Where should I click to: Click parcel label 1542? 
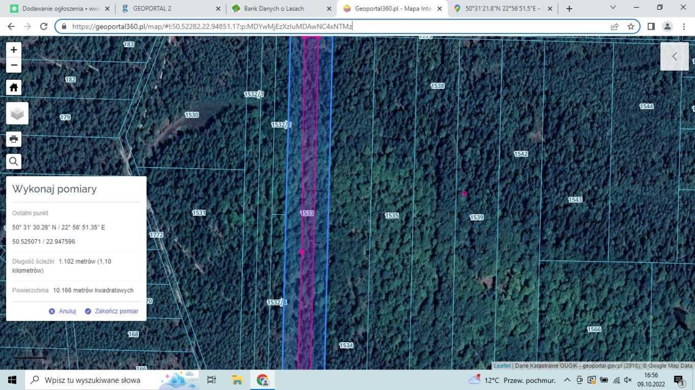pos(521,154)
